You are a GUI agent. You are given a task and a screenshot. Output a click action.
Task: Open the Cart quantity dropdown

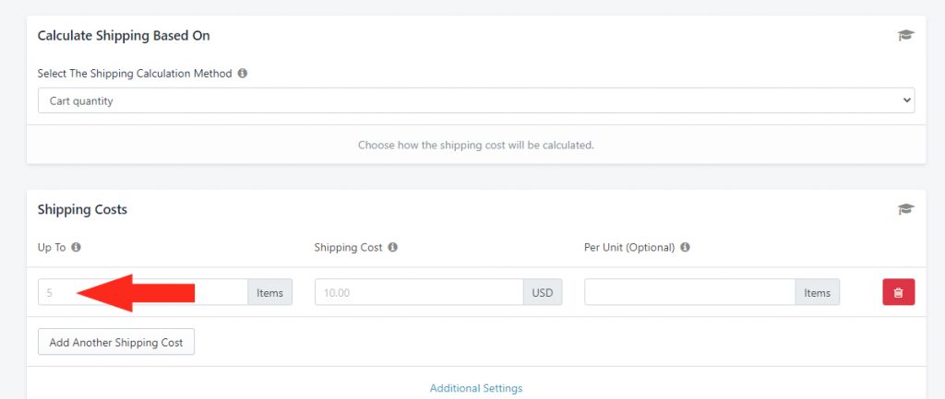coord(476,101)
